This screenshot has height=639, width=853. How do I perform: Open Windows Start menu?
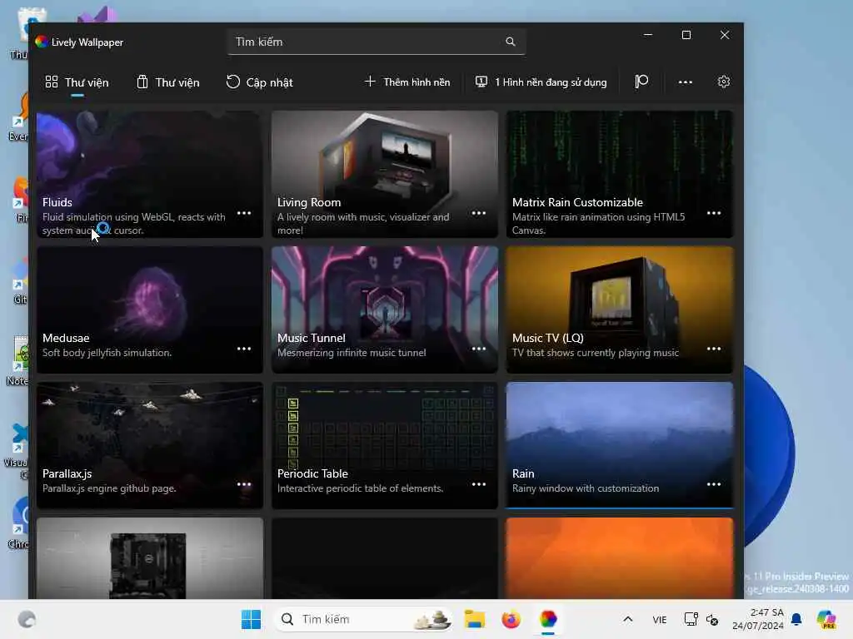(x=251, y=619)
